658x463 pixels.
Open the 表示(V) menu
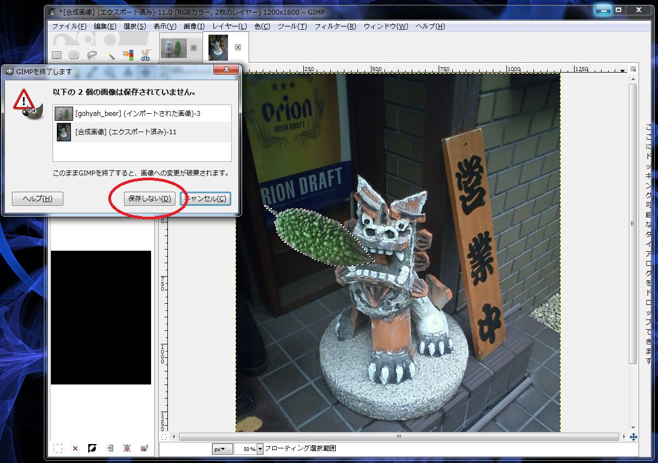[165, 27]
